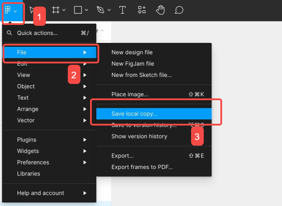Select the Rectangle shape tool
Viewport: 282px width, 206px height.
(78, 10)
